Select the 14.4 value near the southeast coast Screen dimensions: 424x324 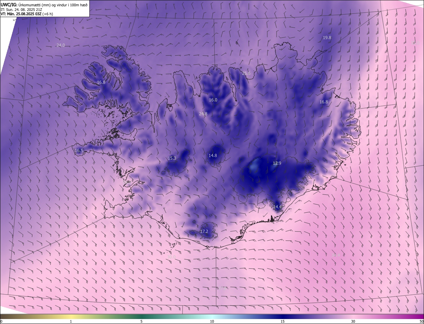click(x=277, y=207)
